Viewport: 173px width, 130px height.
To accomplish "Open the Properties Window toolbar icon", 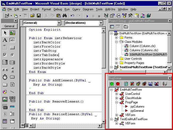I will coord(112,16).
